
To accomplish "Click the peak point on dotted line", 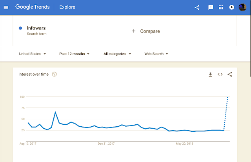I will click(227, 97).
